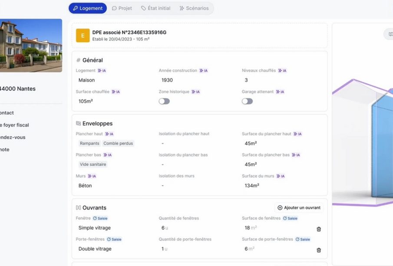The image size is (393, 266).
Task: Click the IA badge next to Logement
Action: [102, 71]
